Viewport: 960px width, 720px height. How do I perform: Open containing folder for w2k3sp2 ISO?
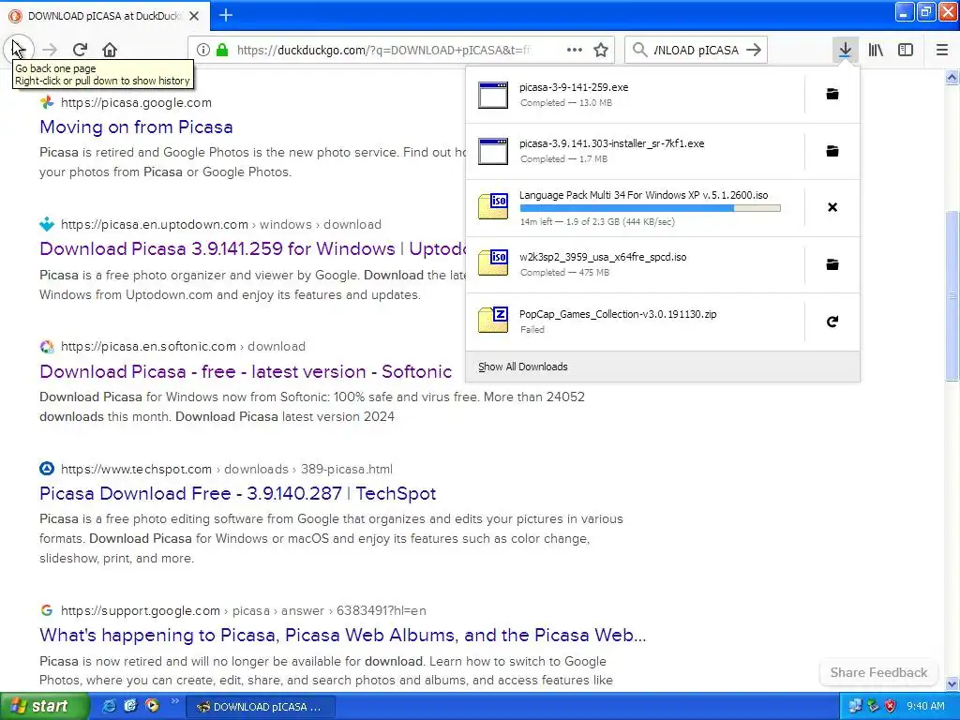point(832,263)
